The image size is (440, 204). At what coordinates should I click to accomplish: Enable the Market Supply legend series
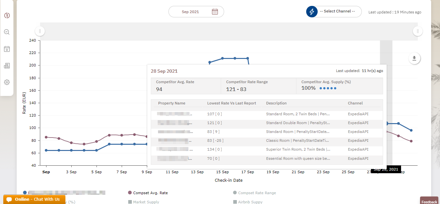[146, 202]
